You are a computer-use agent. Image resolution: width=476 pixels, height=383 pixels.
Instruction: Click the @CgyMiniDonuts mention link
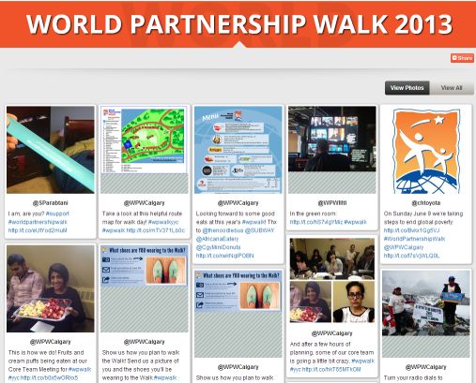tap(218, 247)
